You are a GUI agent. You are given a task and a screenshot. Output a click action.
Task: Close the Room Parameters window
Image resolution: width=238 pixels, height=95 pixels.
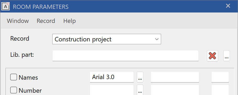(228, 6)
